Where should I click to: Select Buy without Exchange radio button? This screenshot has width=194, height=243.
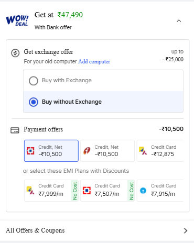point(34,102)
